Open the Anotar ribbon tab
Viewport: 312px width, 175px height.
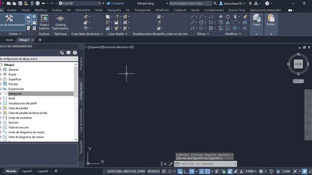coord(26,10)
